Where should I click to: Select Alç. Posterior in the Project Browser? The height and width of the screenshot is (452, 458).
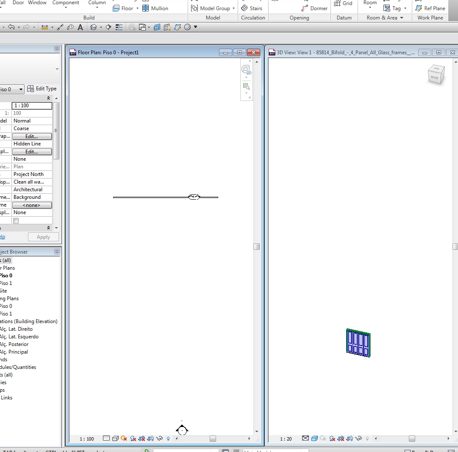pyautogui.click(x=14, y=344)
